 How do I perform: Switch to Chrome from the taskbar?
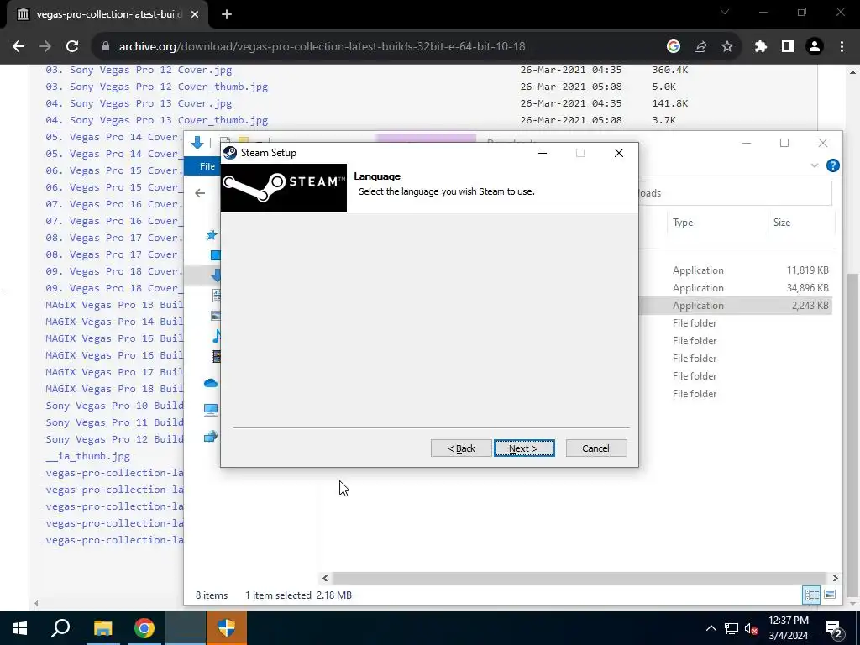pyautogui.click(x=144, y=628)
